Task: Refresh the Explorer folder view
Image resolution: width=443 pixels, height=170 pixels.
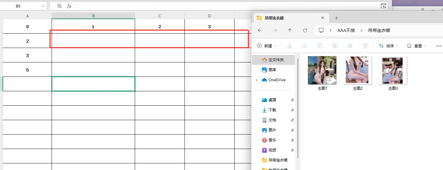Action: pyautogui.click(x=305, y=30)
